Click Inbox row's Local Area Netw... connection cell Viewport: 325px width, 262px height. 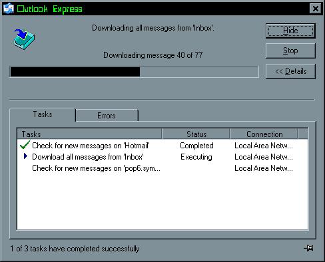(x=264, y=157)
